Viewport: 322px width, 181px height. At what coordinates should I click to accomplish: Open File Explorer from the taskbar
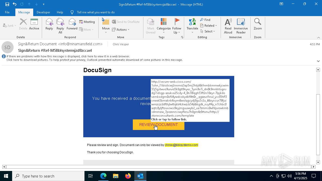[x=116, y=176]
